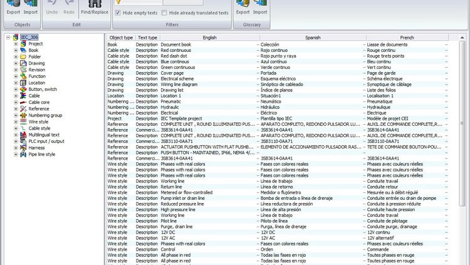Click the Objects Export icon
The width and height of the screenshot is (470, 265).
point(13,4)
